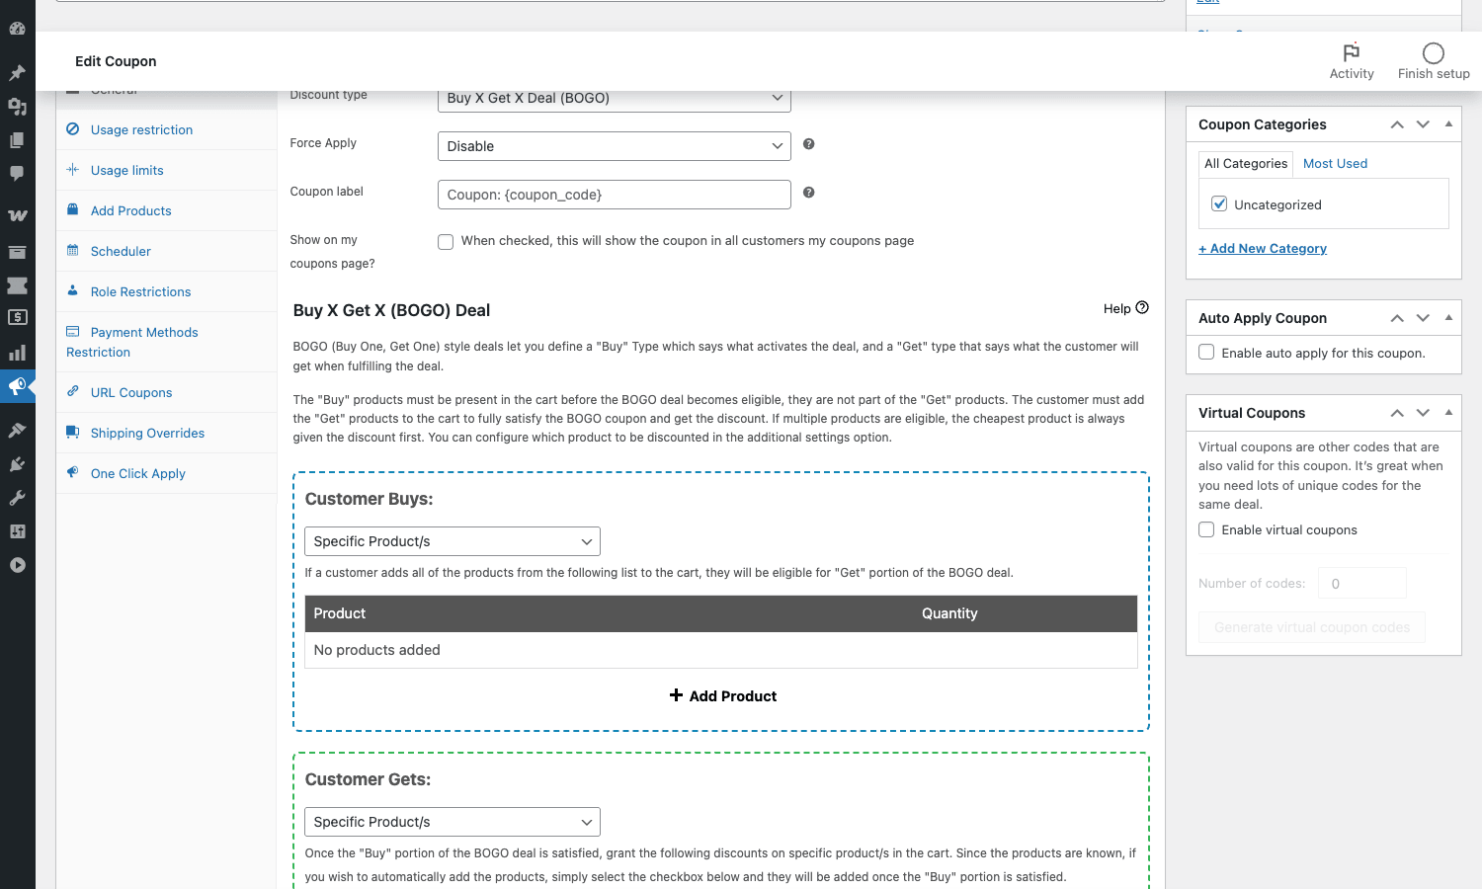Image resolution: width=1482 pixels, height=889 pixels.
Task: Open the Analytics bar chart icon in sidebar
Action: pyautogui.click(x=17, y=353)
